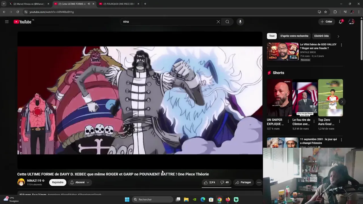Open the account avatar menu
The image size is (363, 204).
point(351,22)
